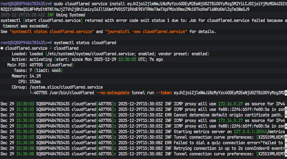Click the green 127.0.0.1:20241 metrics address
Viewport: 287px width, 159px height.
(x=250, y=132)
